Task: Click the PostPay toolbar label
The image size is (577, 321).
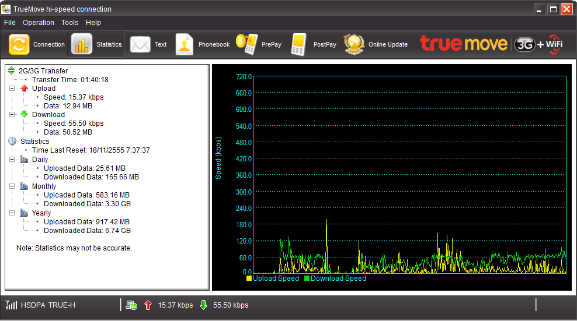Action: (325, 44)
